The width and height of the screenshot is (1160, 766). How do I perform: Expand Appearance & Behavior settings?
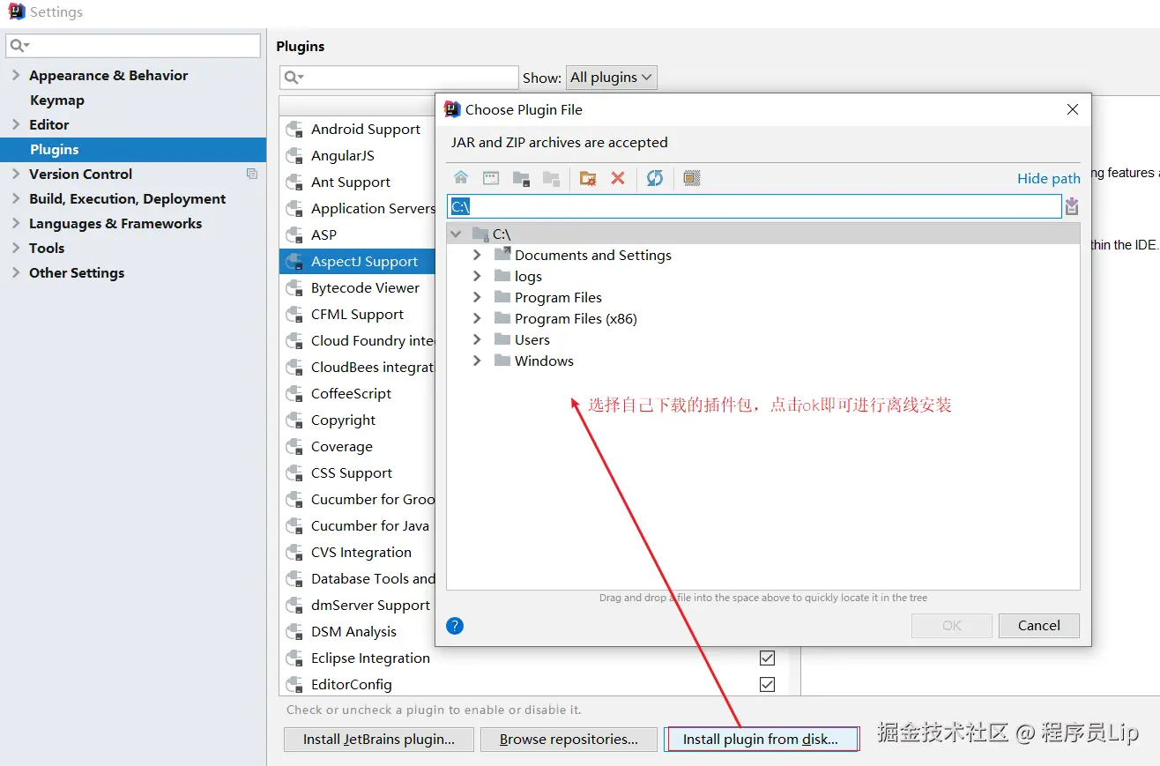tap(15, 75)
